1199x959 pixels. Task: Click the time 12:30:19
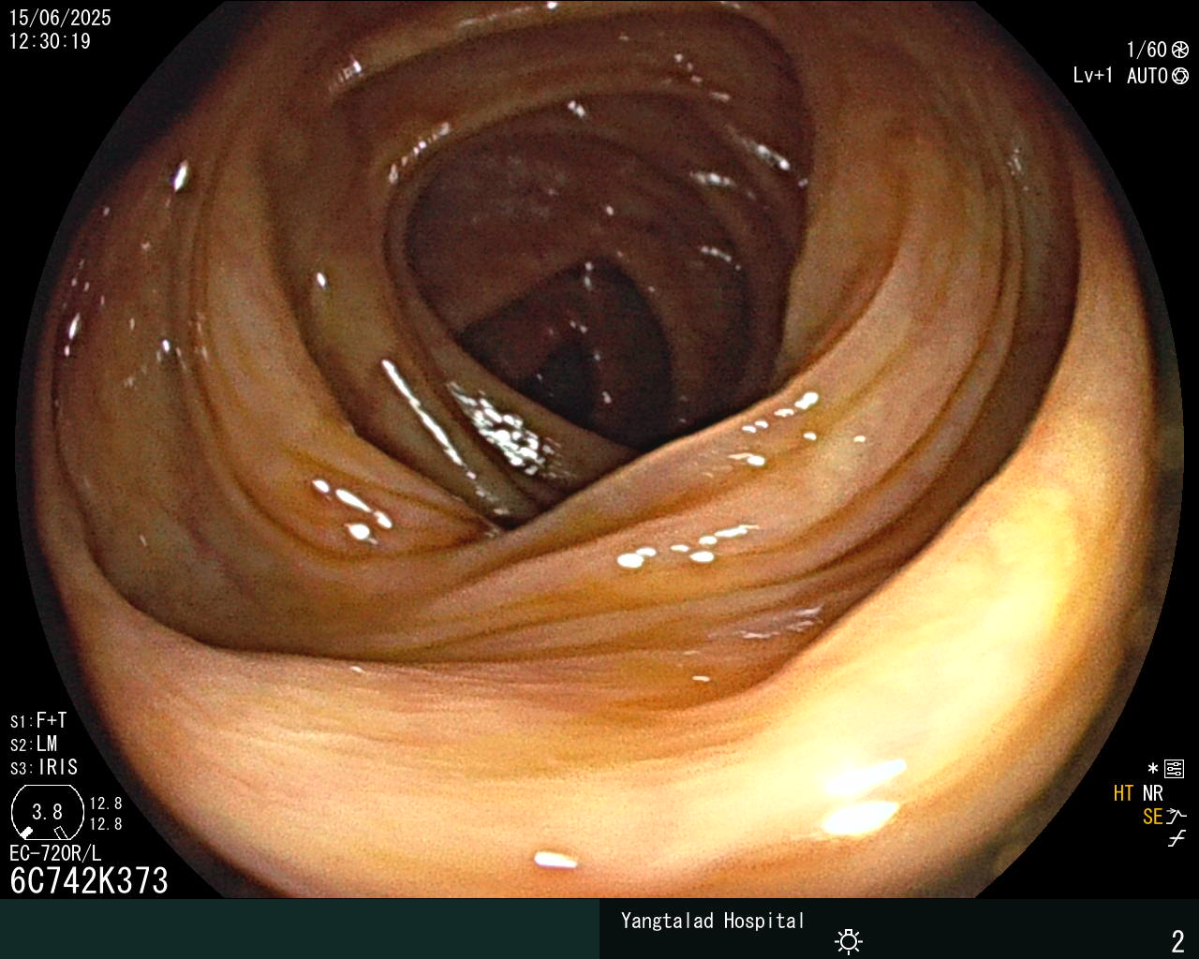point(50,41)
